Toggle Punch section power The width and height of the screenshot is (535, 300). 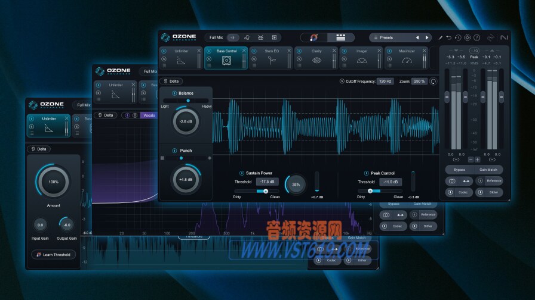click(174, 151)
